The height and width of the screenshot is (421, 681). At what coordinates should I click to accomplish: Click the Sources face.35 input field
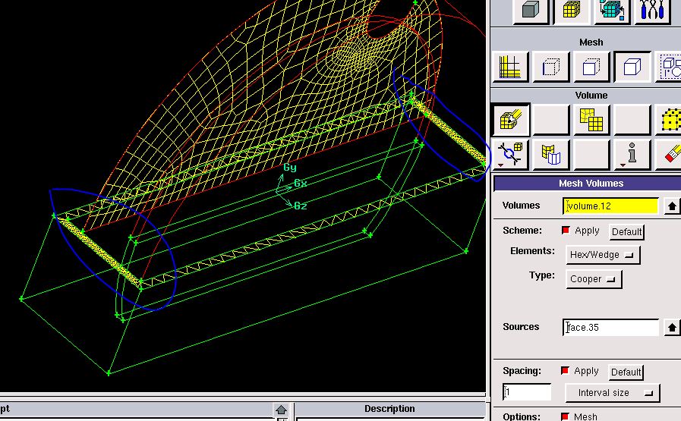point(611,328)
